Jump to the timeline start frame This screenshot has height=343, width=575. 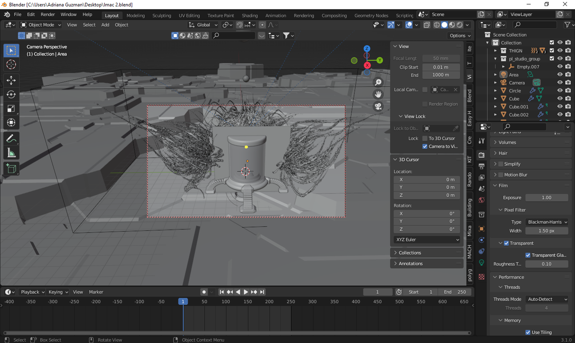[x=222, y=292]
